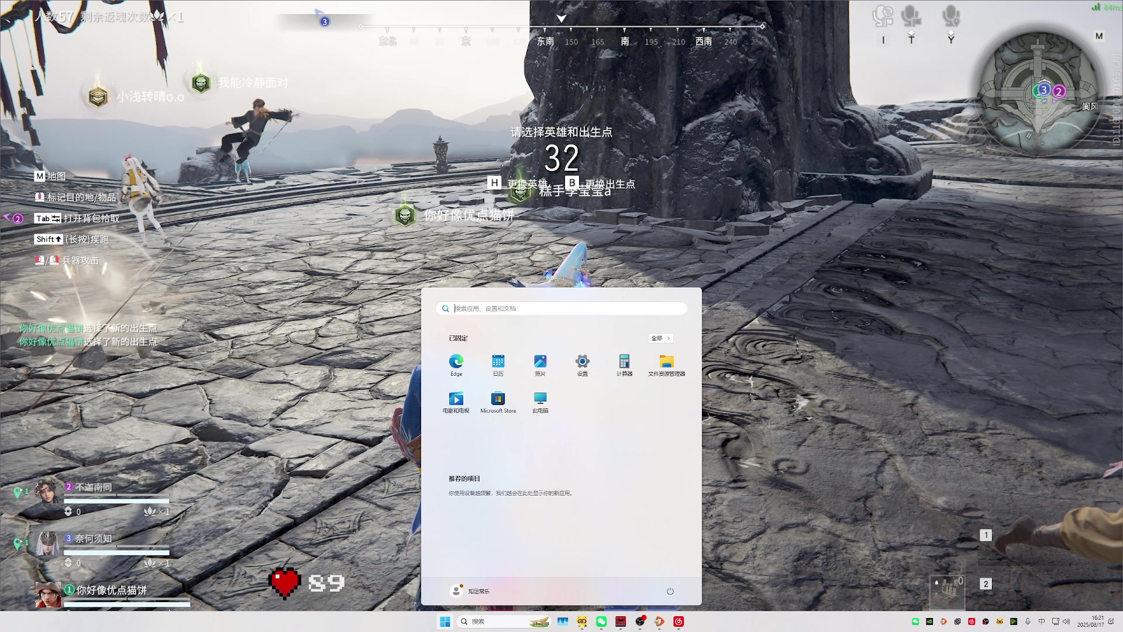The image size is (1123, 632).
Task: Open NVIDIA icon in system tray
Action: [x=929, y=621]
